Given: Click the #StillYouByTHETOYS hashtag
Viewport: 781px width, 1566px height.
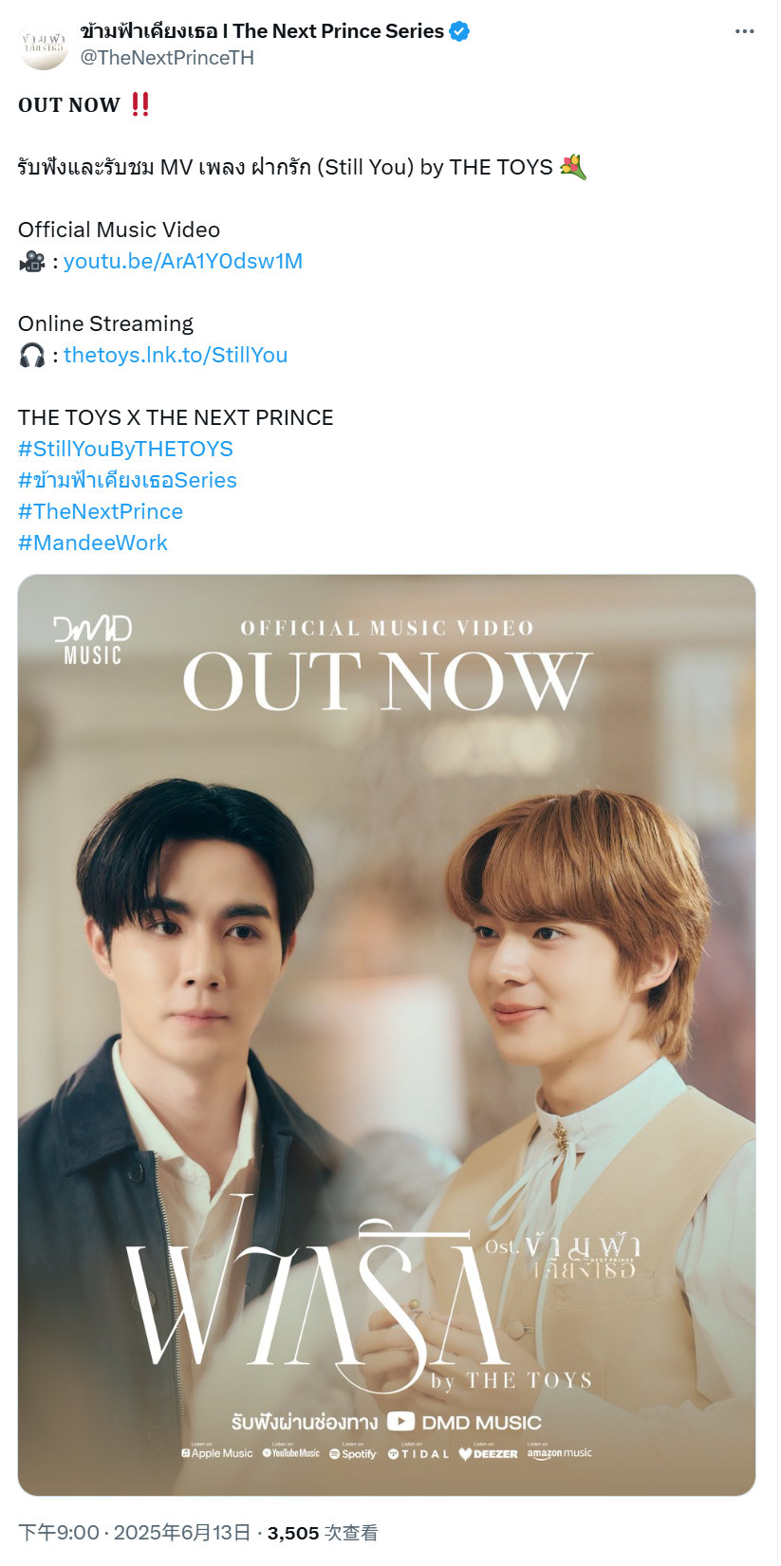Looking at the screenshot, I should coord(125,449).
